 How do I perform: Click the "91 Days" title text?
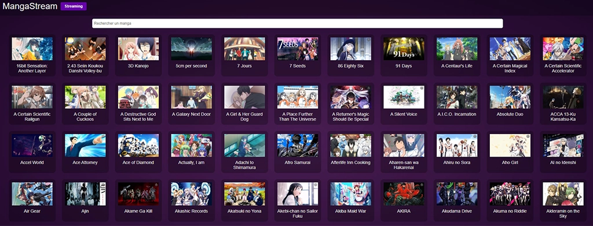(404, 66)
